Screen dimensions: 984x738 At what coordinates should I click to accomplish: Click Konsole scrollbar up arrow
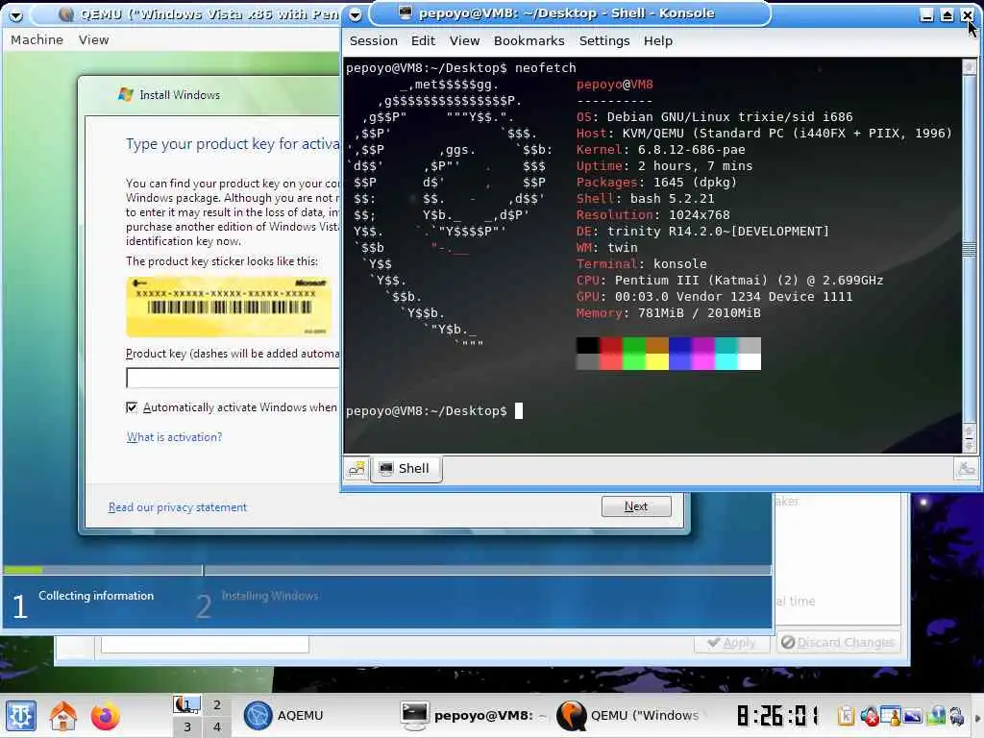click(x=970, y=66)
